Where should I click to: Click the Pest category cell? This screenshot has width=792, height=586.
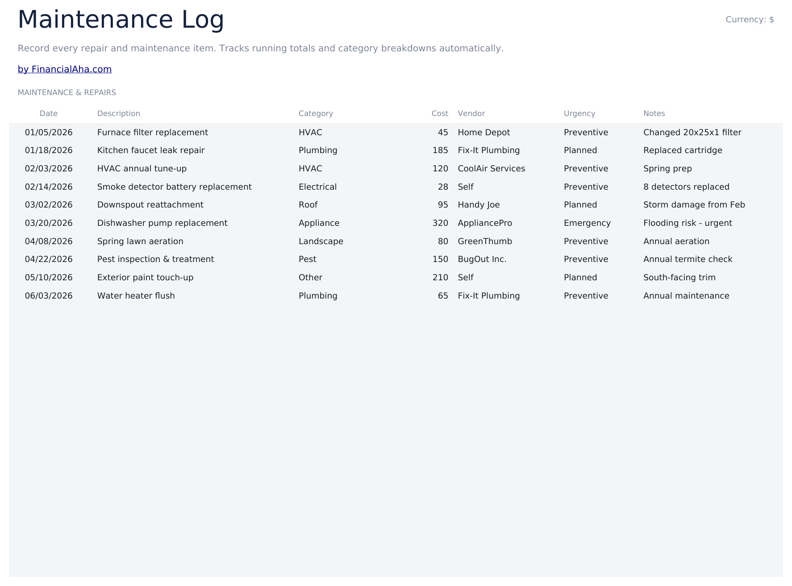[307, 259]
